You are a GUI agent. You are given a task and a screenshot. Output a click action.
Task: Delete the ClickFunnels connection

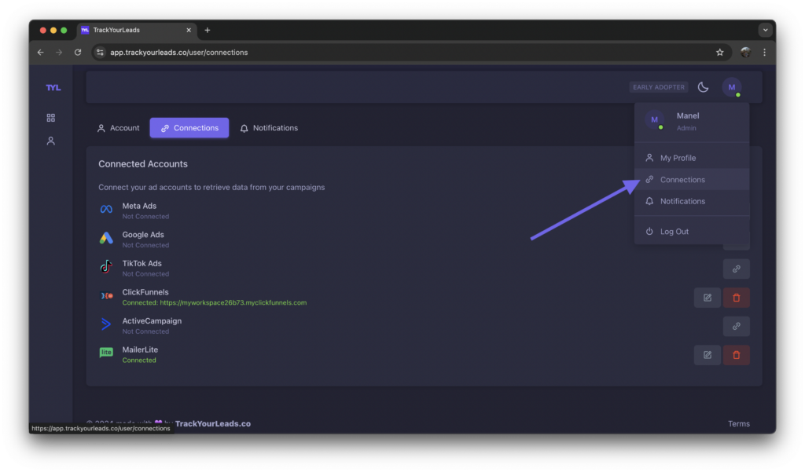pos(736,298)
